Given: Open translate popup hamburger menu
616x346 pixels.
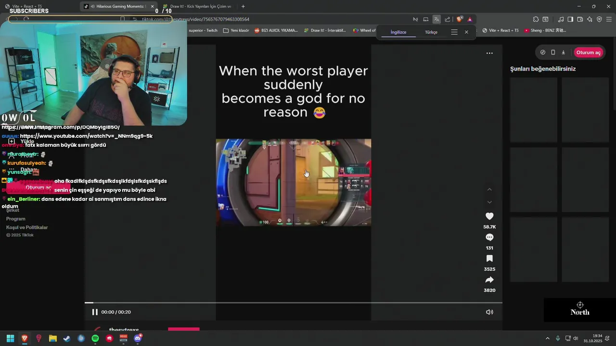Looking at the screenshot, I should click(454, 32).
